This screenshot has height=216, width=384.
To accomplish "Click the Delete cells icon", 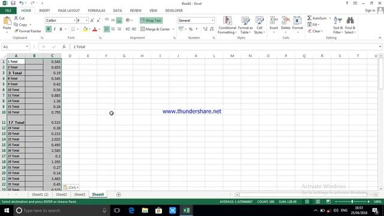I will coord(286,21).
